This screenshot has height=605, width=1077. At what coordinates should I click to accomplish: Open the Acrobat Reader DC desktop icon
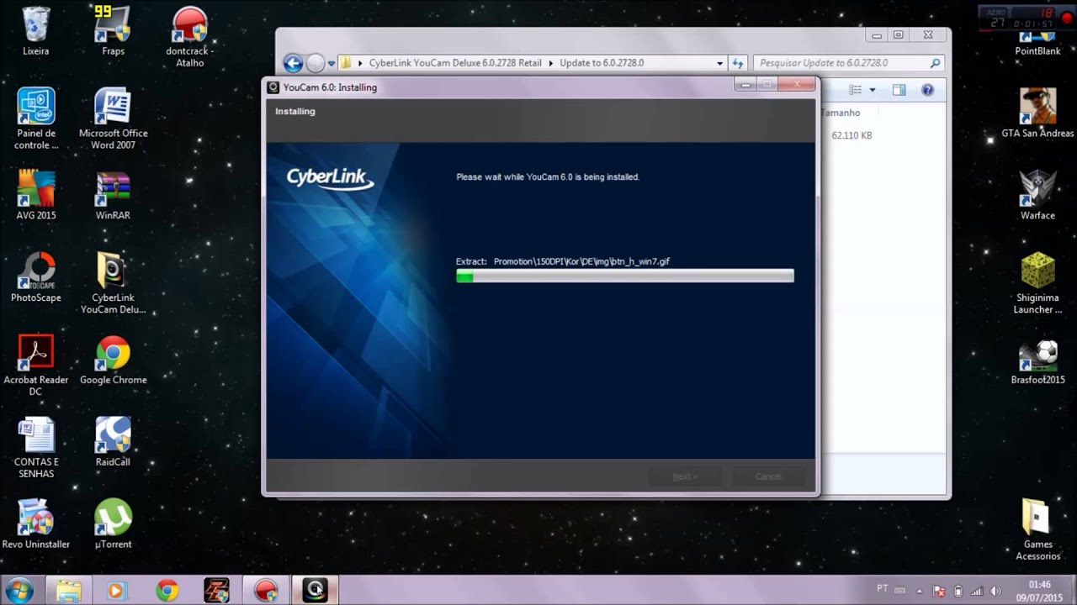tap(36, 366)
